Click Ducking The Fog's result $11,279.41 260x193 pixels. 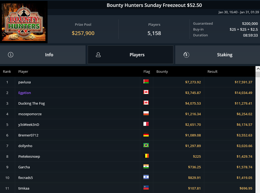244,103
